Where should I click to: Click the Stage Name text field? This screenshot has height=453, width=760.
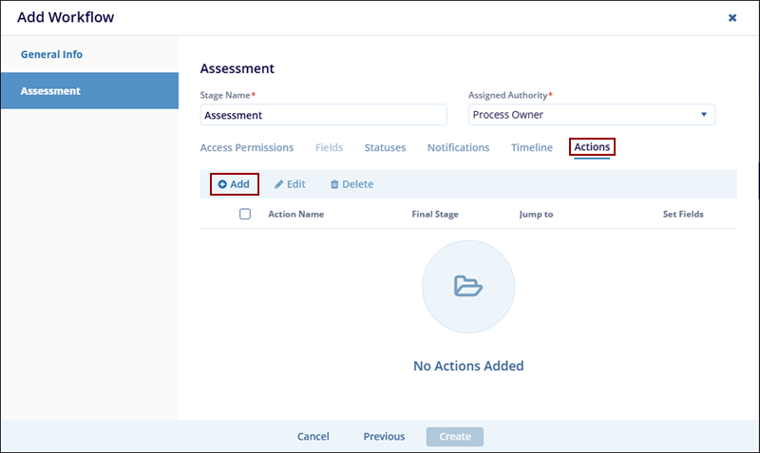[x=323, y=115]
